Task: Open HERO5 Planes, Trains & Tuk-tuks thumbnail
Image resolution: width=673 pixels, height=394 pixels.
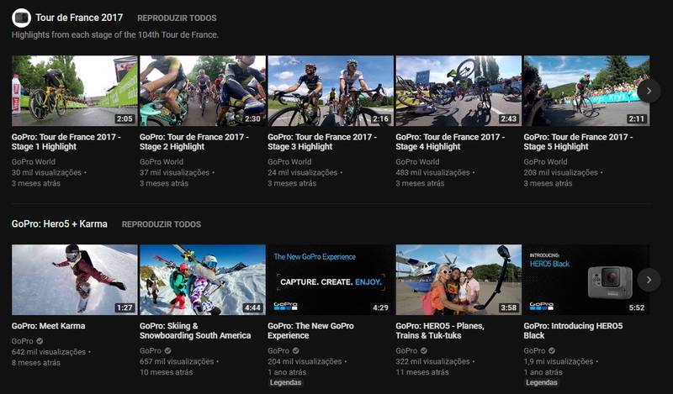Action: [x=458, y=280]
